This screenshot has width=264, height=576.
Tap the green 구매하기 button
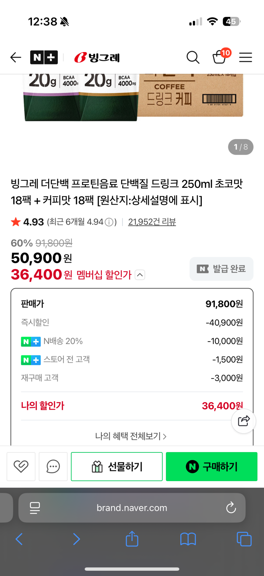pyautogui.click(x=211, y=467)
